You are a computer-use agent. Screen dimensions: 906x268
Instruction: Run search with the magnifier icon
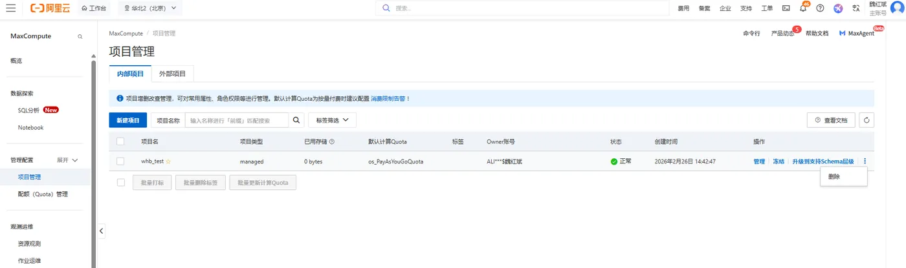296,120
